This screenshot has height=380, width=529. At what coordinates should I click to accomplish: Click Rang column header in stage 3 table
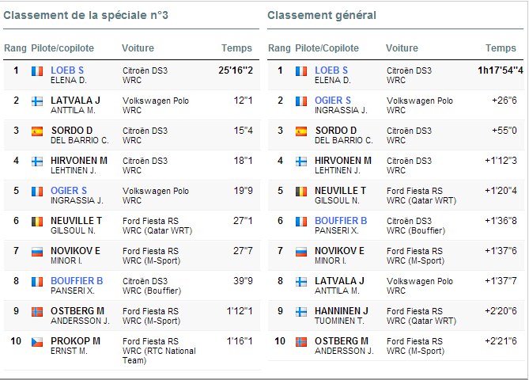15,48
